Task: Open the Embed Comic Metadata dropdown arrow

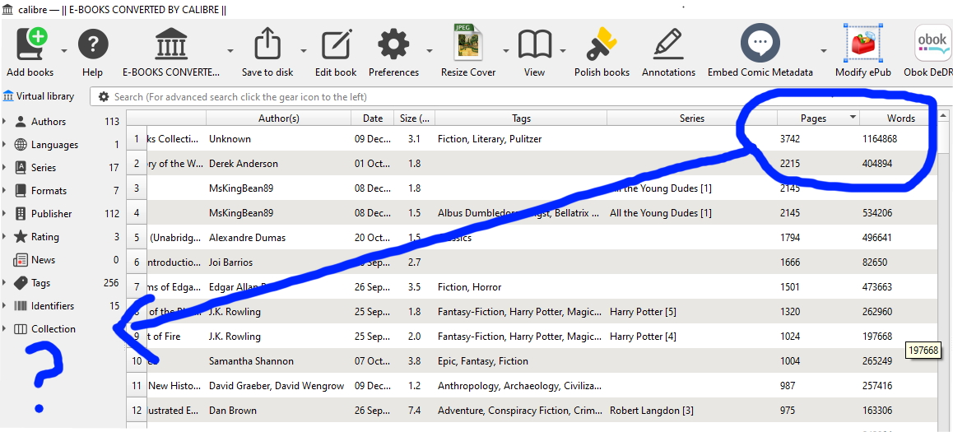Action: pyautogui.click(x=825, y=51)
